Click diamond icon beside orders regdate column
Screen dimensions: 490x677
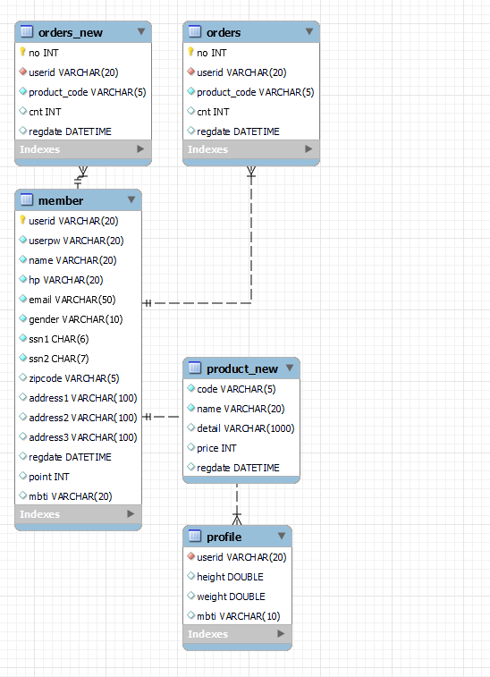(x=190, y=131)
